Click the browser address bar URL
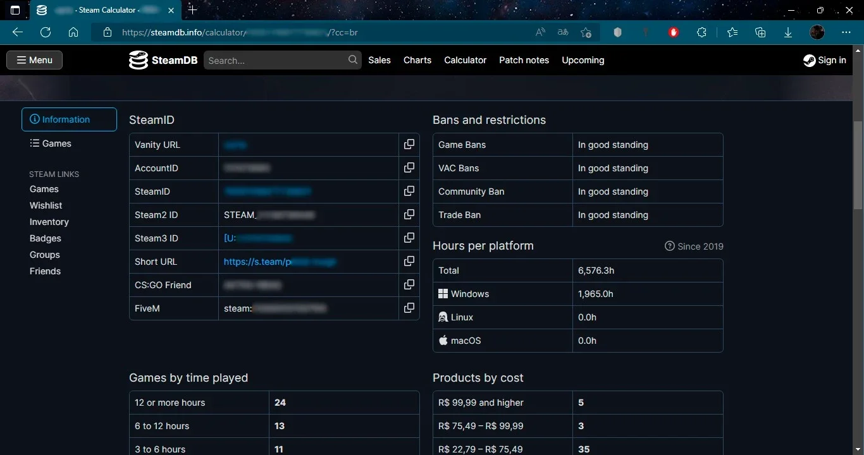Viewport: 864px width, 455px height. point(240,32)
